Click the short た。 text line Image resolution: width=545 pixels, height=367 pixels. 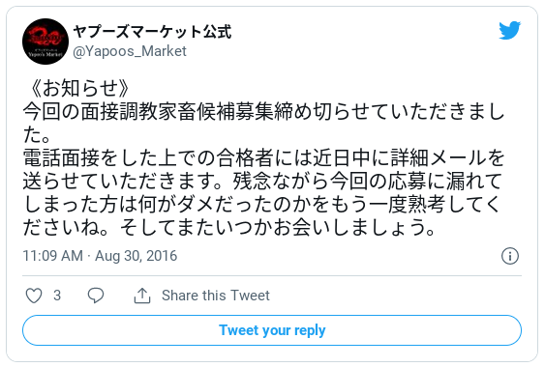click(x=37, y=135)
